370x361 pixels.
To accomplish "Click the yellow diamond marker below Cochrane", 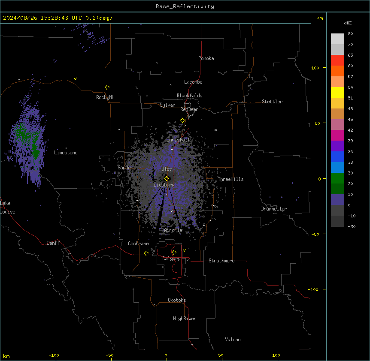I will tap(146, 253).
